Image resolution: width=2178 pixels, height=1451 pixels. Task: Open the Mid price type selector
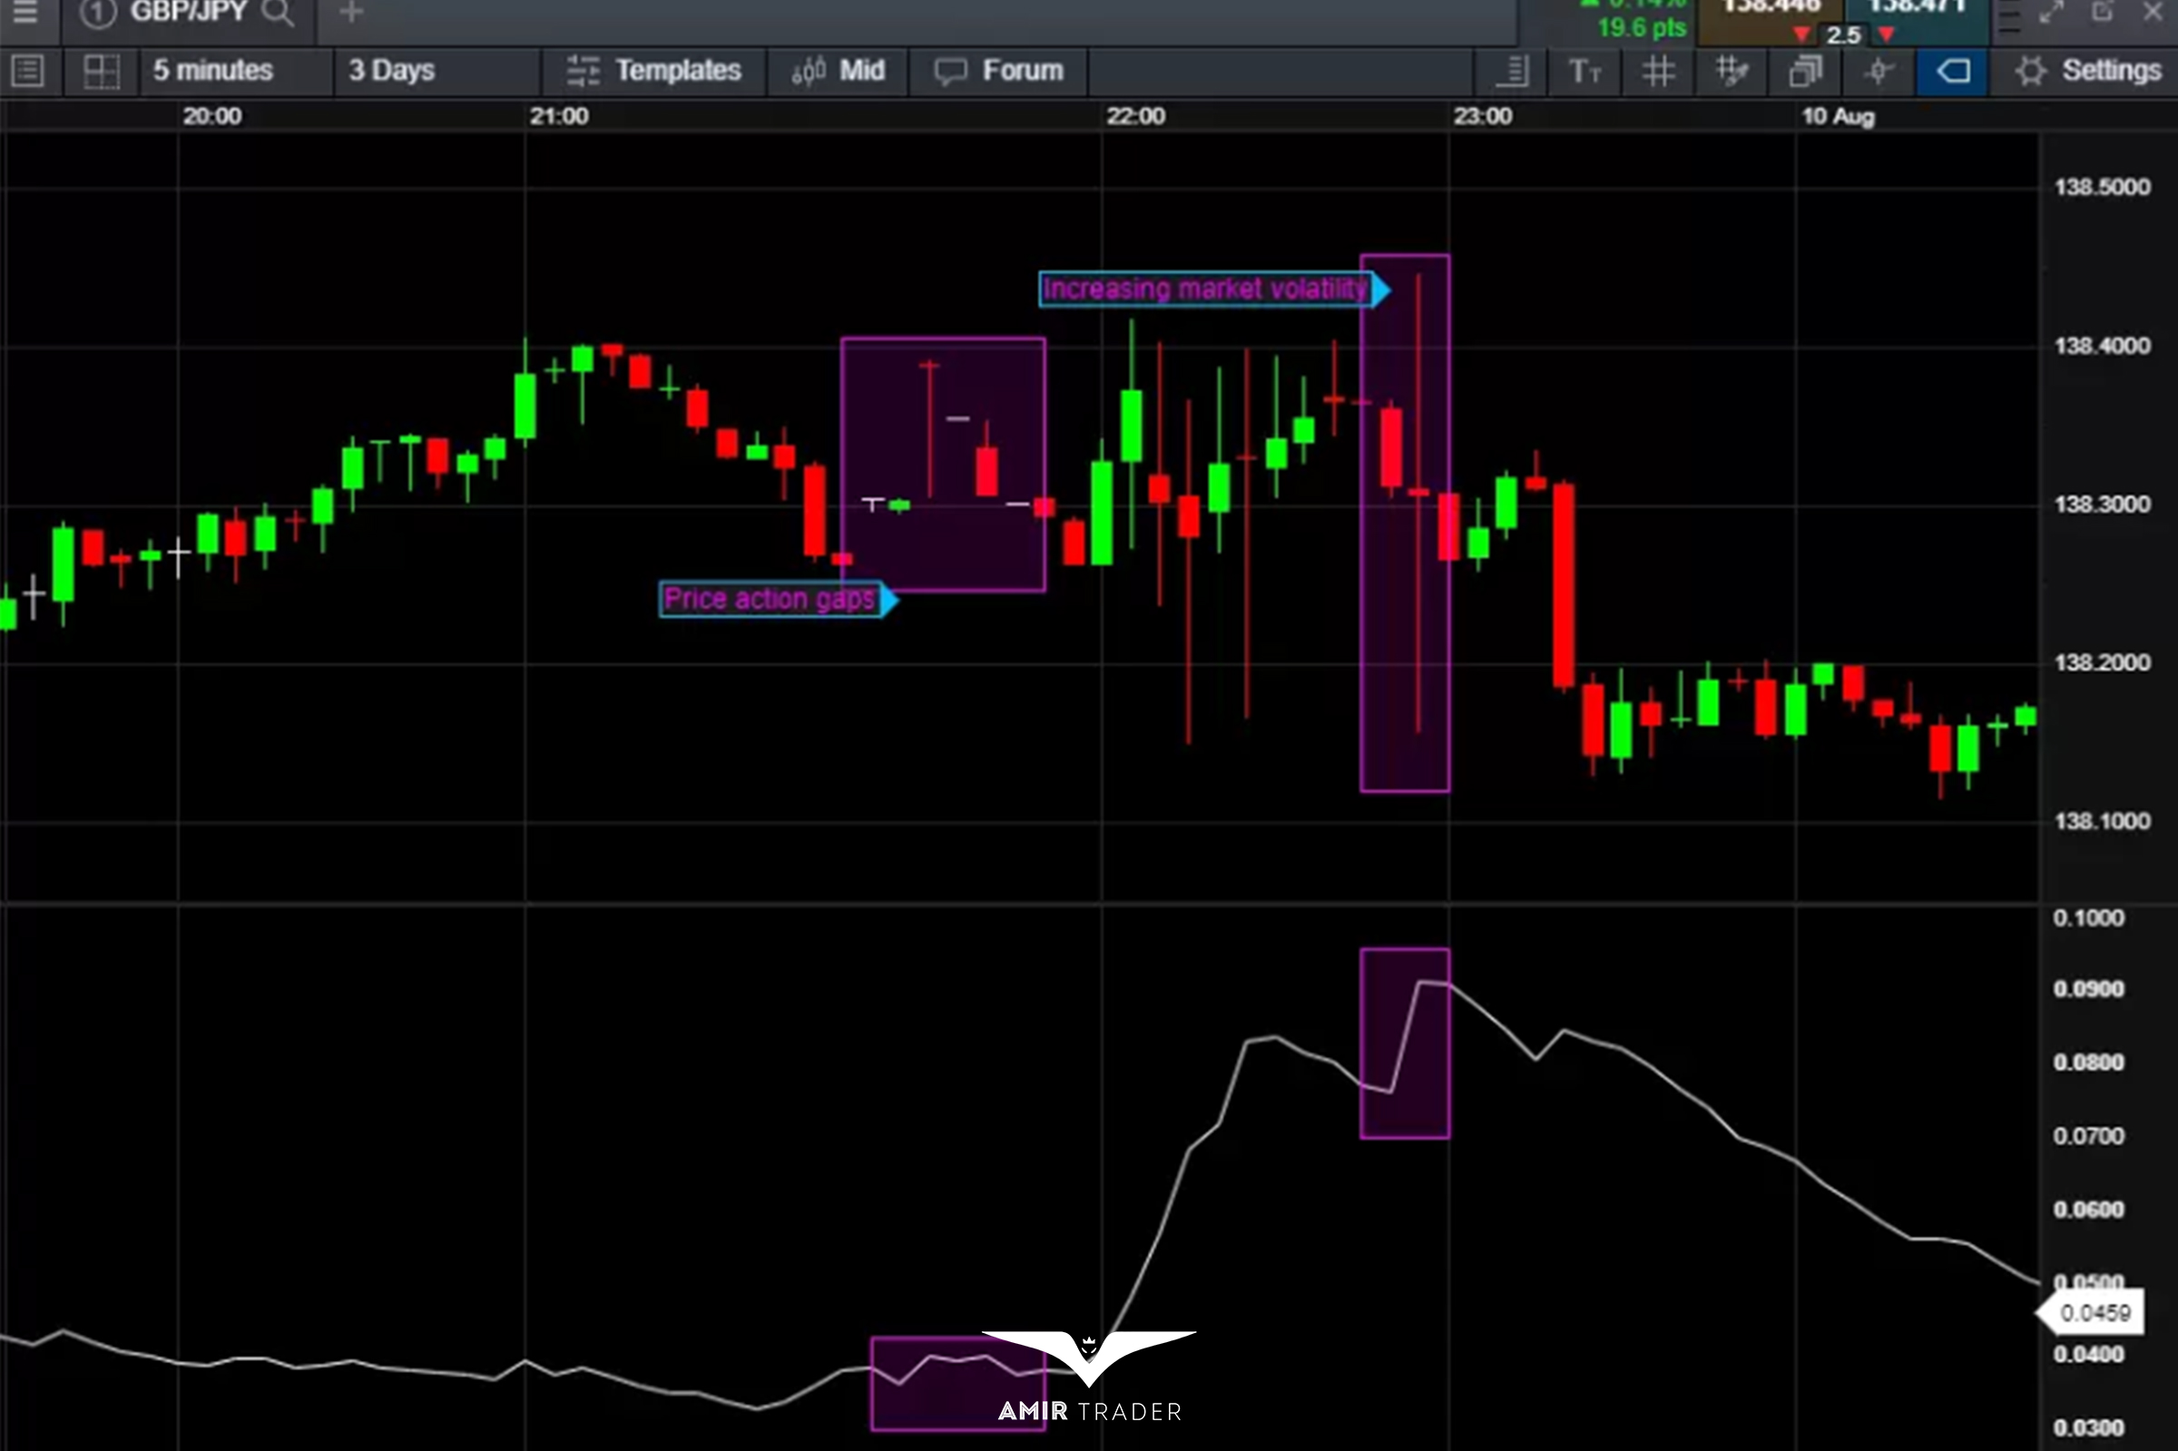tap(838, 72)
